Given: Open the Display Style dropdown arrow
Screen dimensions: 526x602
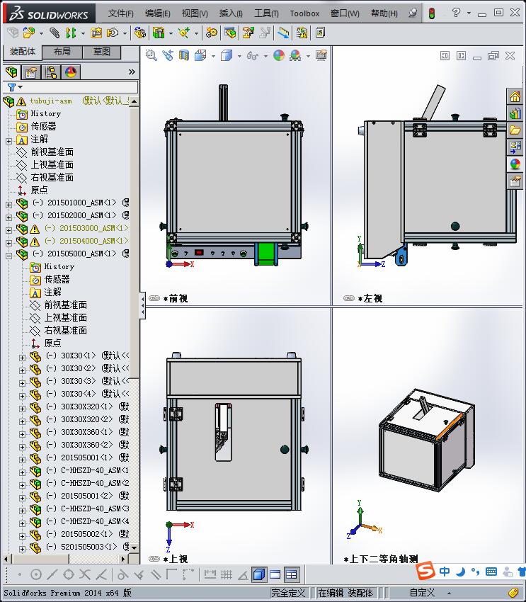Looking at the screenshot, I should 239,57.
